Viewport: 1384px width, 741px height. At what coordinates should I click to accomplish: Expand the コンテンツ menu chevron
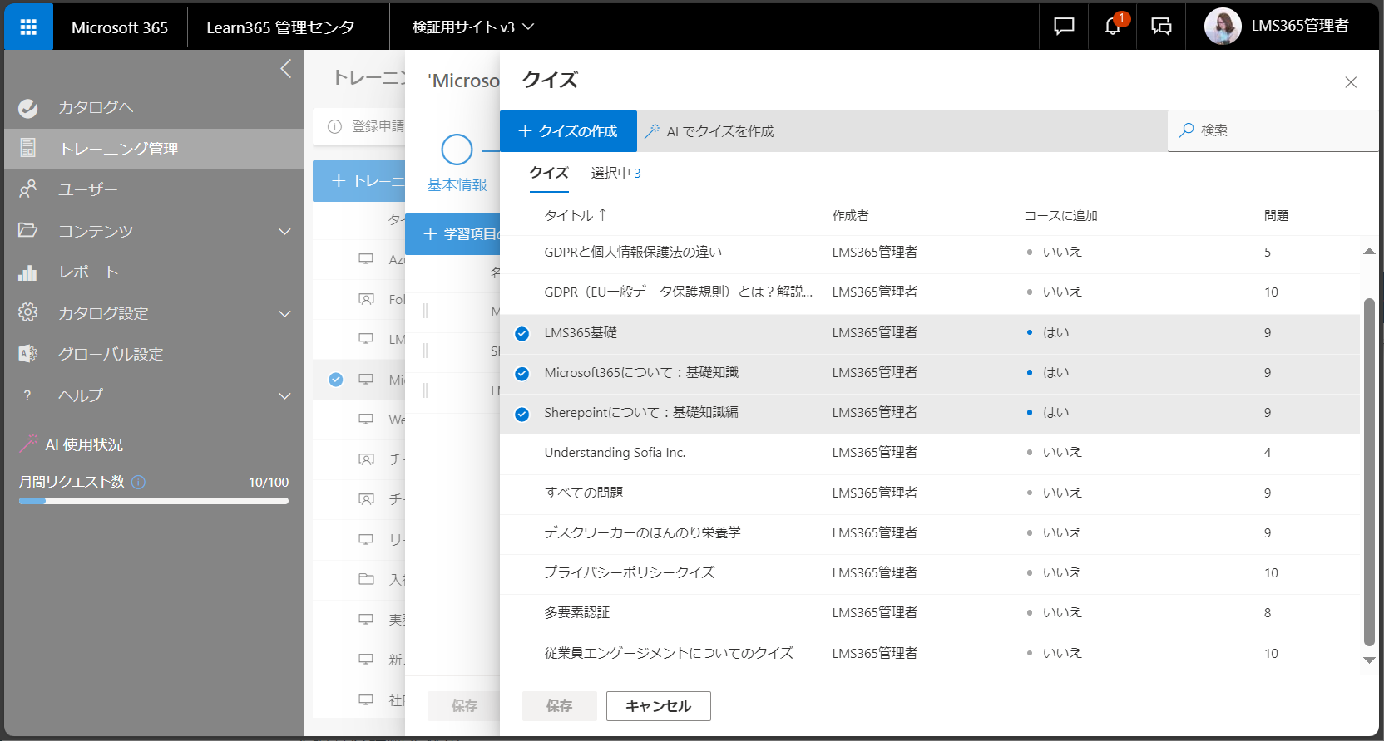(285, 231)
